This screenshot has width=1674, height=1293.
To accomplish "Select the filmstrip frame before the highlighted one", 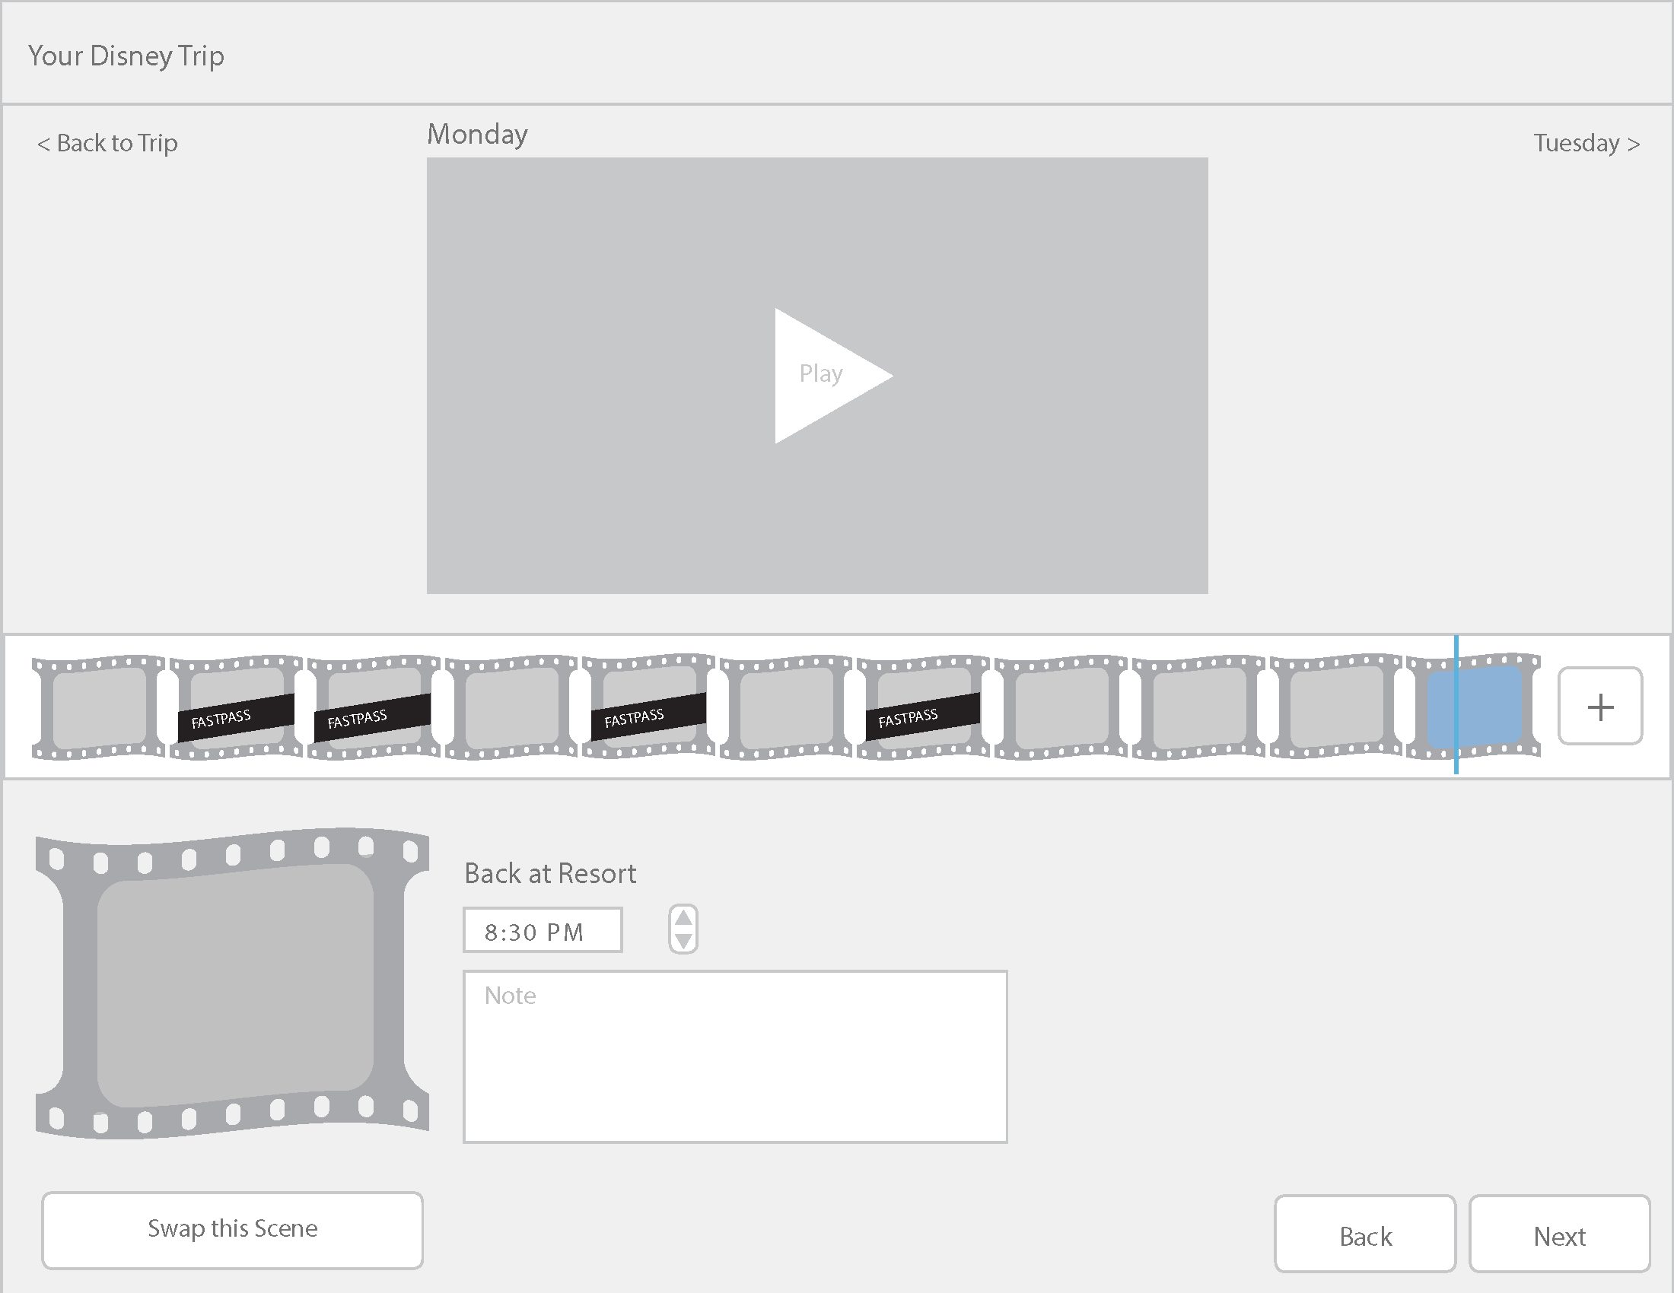I will coord(1336,707).
